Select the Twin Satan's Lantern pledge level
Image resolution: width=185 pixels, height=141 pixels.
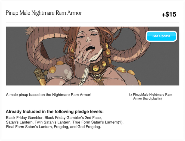53,122
